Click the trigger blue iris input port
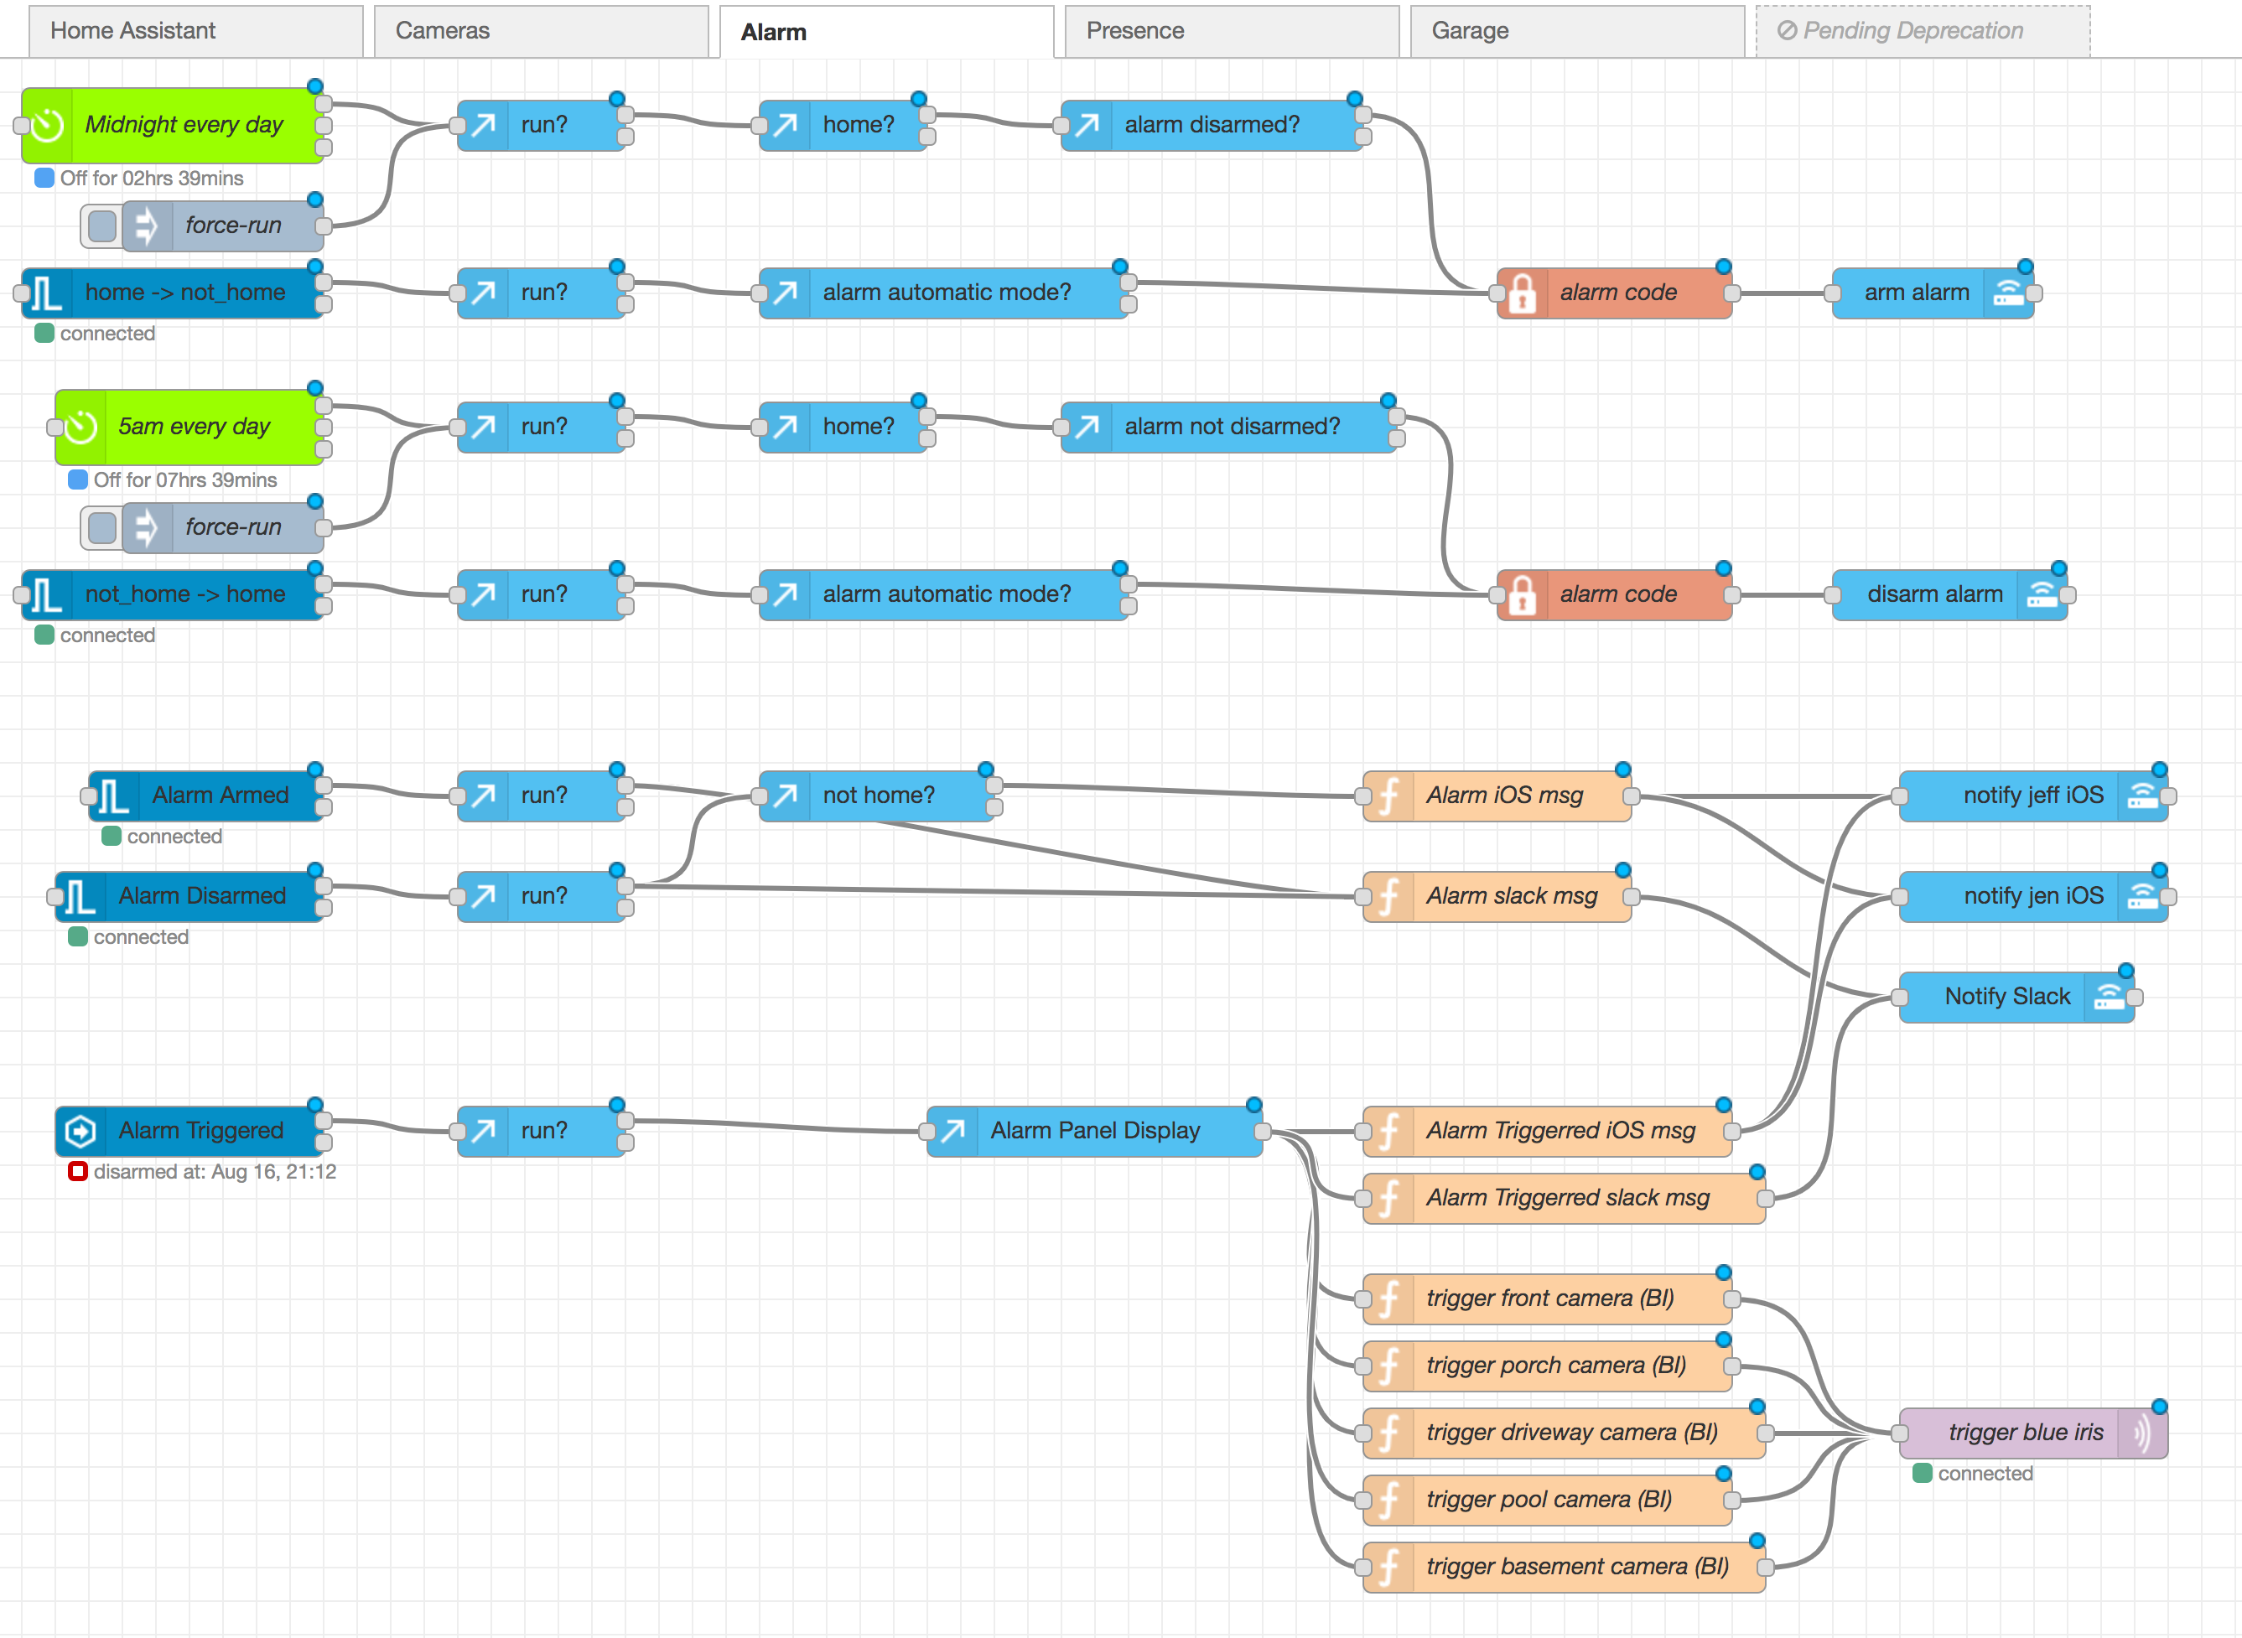The height and width of the screenshot is (1638, 2242). 1899,1433
